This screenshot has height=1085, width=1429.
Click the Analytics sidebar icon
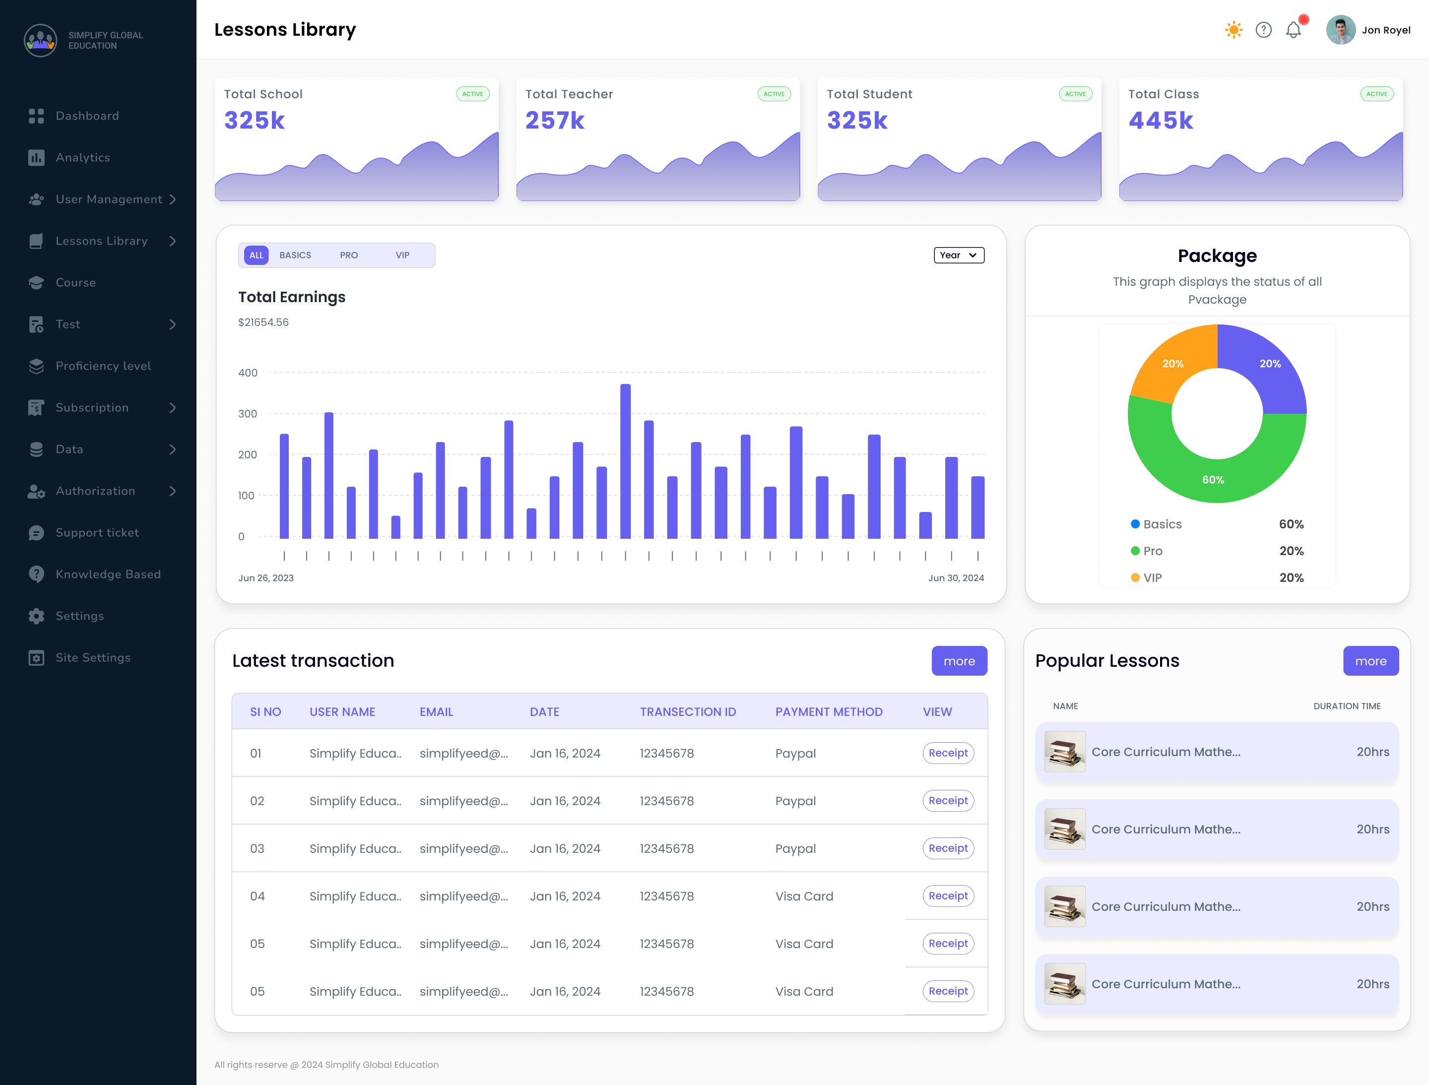click(36, 158)
